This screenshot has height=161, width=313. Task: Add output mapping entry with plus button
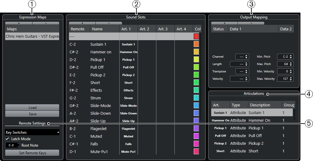[224, 23]
